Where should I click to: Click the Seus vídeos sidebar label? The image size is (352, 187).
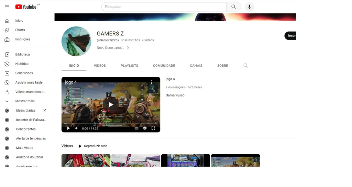coord(24,73)
